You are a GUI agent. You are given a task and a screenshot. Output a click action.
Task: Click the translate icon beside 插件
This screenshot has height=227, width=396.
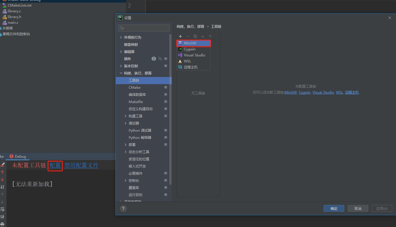[x=160, y=59]
